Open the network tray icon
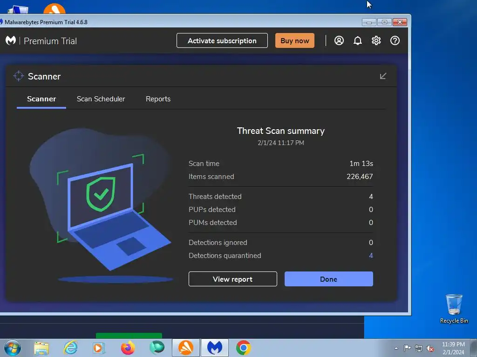 pyautogui.click(x=419, y=348)
